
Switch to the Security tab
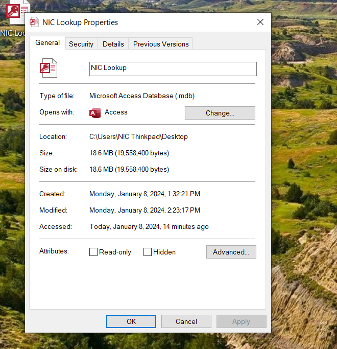[81, 44]
